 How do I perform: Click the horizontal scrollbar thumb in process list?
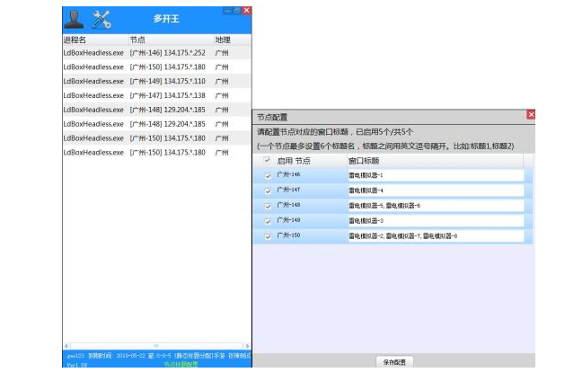pyautogui.click(x=156, y=346)
